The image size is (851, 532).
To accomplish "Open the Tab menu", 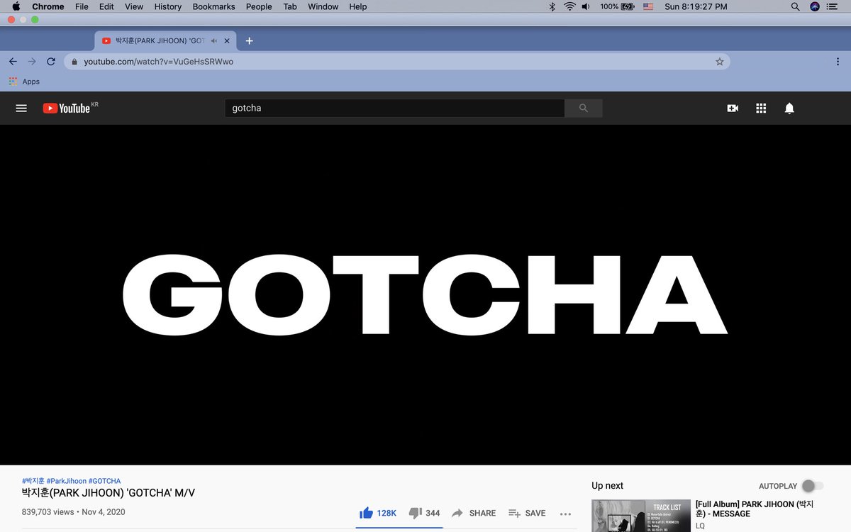I will 290,6.
